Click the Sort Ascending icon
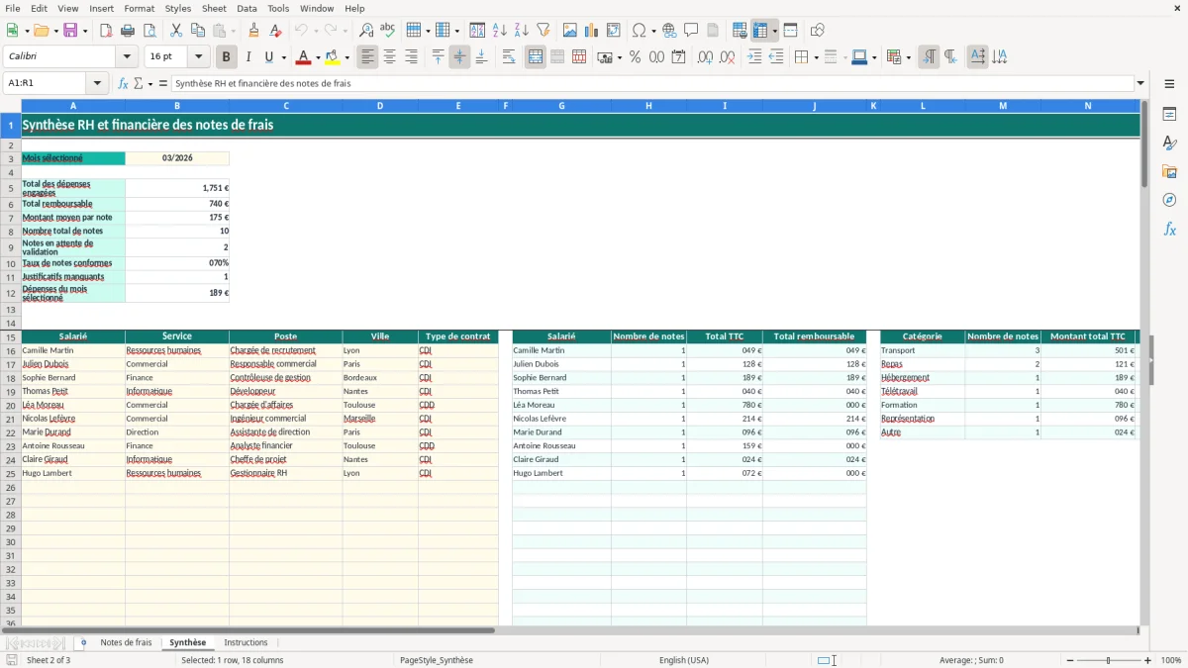Viewport: 1188px width, 668px height. pos(500,31)
